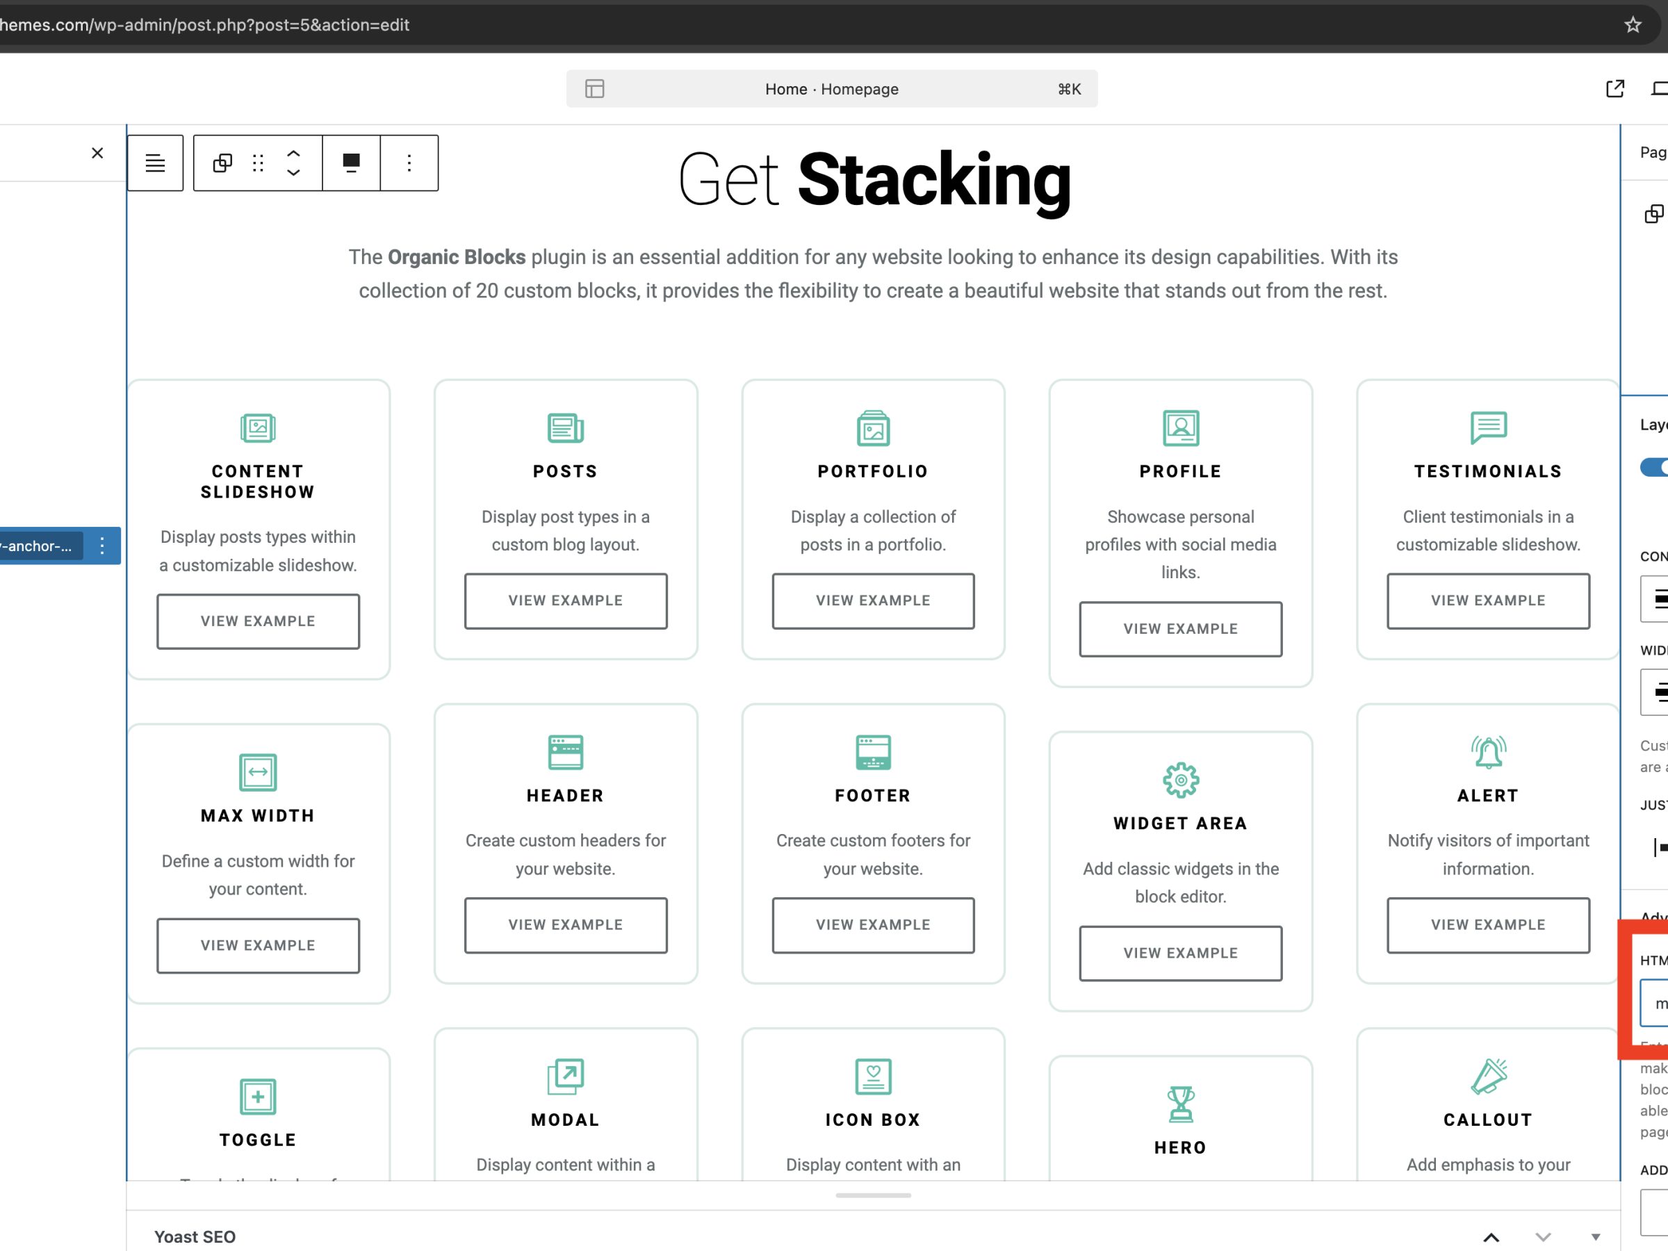This screenshot has height=1251, width=1668.
Task: Click View Example under Profile
Action: point(1181,629)
